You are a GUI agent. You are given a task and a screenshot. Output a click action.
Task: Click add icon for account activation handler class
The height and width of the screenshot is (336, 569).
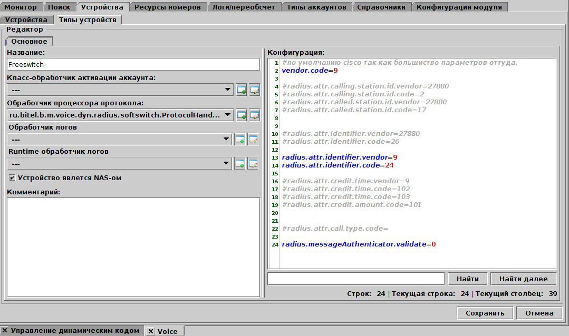[241, 90]
